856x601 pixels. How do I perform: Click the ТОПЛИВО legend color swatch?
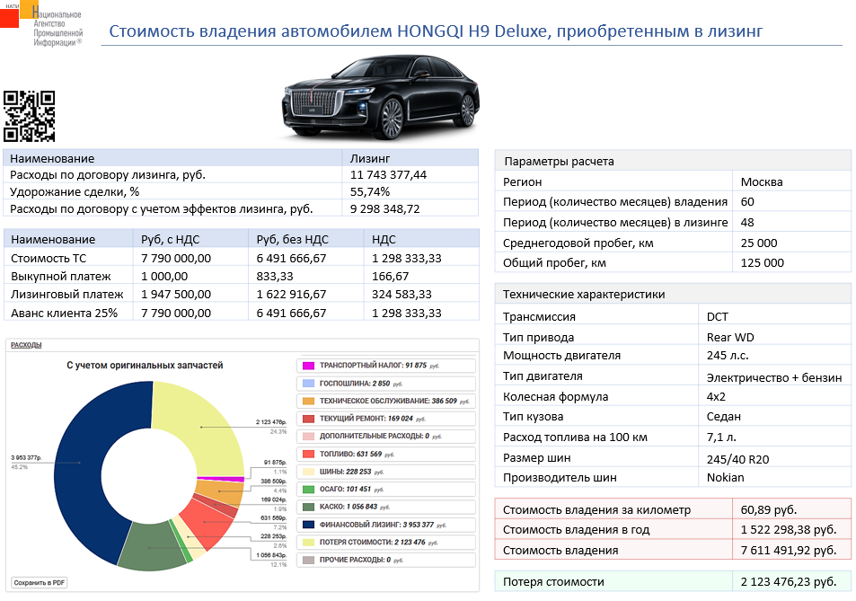click(x=308, y=454)
